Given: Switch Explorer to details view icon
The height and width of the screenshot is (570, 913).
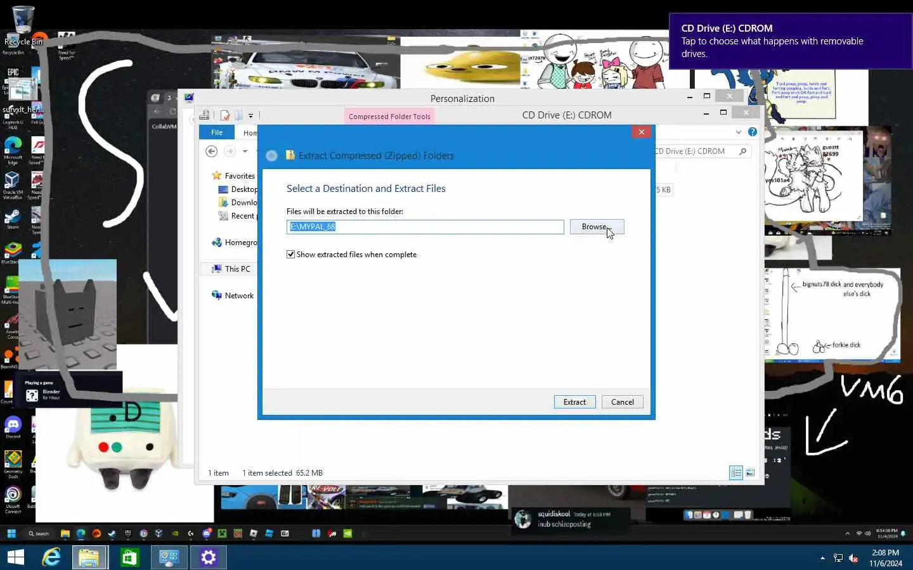Looking at the screenshot, I should [x=736, y=472].
